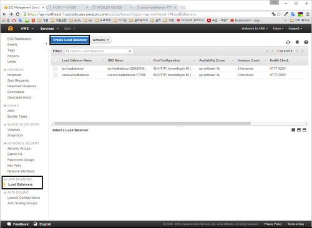Open Volumes in the sidebar
Viewport: 312px width, 228px height.
[x=14, y=130]
